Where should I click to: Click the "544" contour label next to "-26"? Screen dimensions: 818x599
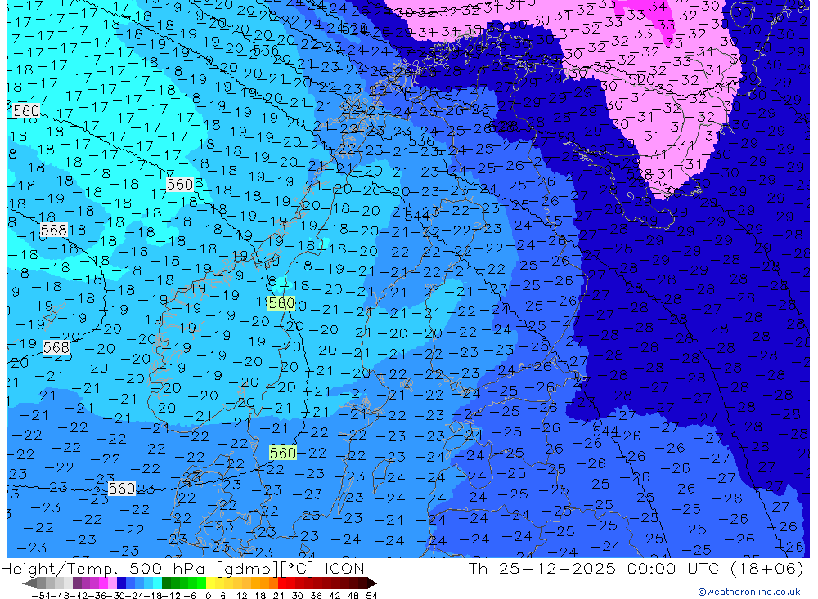tap(605, 431)
